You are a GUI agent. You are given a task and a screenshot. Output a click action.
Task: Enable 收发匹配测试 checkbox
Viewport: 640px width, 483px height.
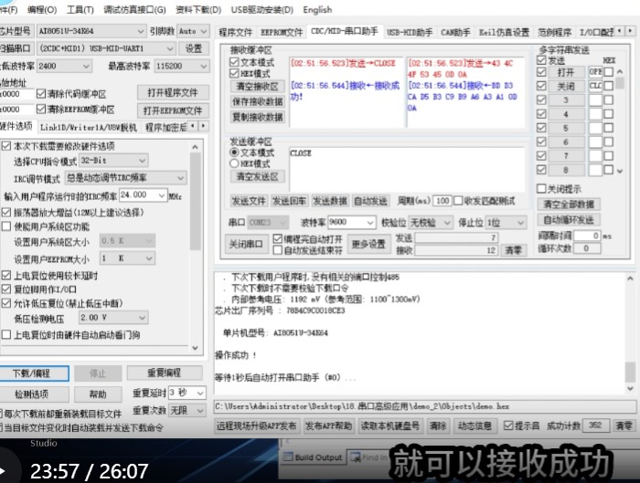[x=458, y=201]
